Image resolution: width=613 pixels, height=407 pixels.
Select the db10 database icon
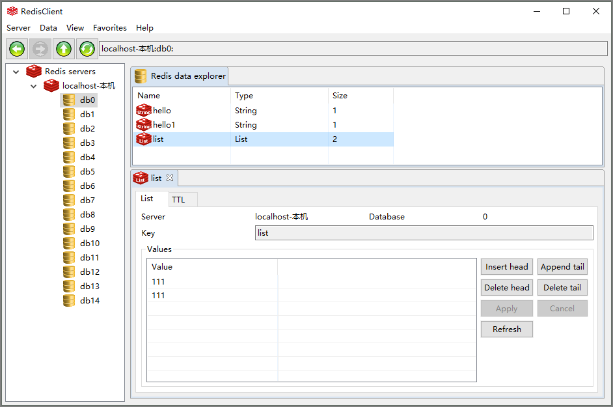[69, 244]
